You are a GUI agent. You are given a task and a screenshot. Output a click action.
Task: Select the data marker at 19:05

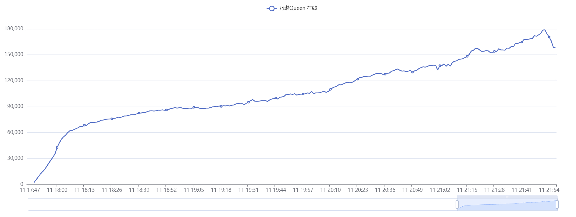coord(194,107)
